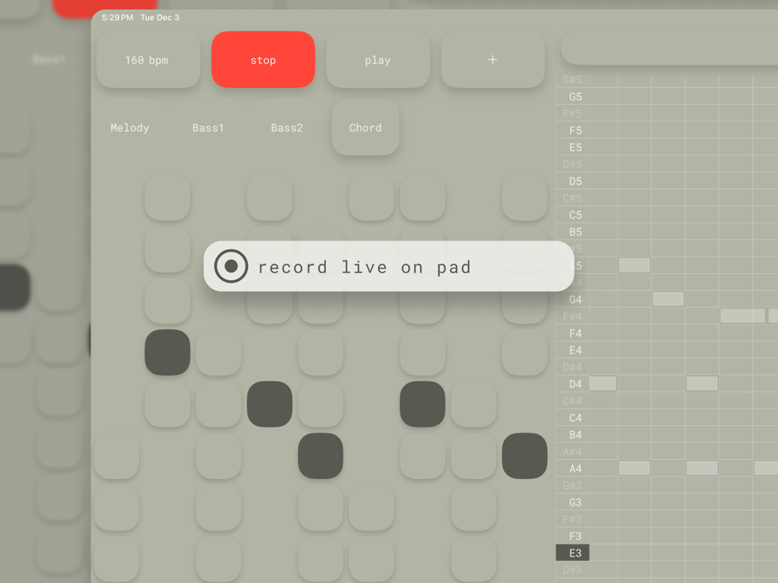Viewport: 778px width, 583px height.
Task: Open the 160 bpm tempo control
Action: 148,59
